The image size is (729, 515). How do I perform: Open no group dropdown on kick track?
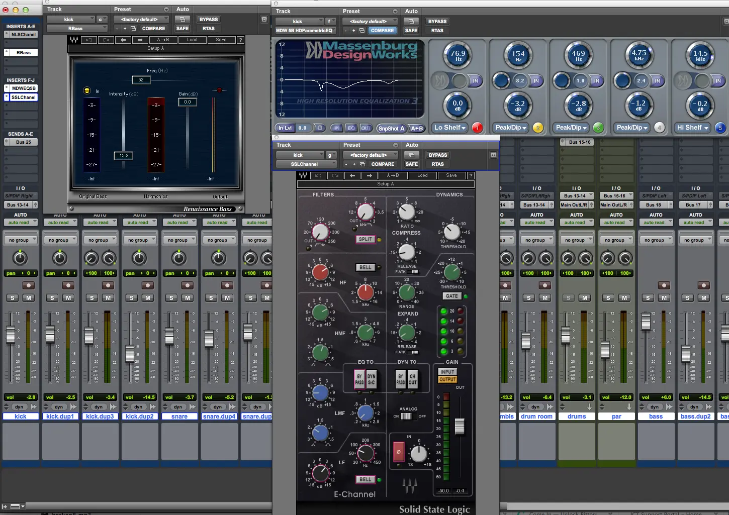[x=20, y=240]
